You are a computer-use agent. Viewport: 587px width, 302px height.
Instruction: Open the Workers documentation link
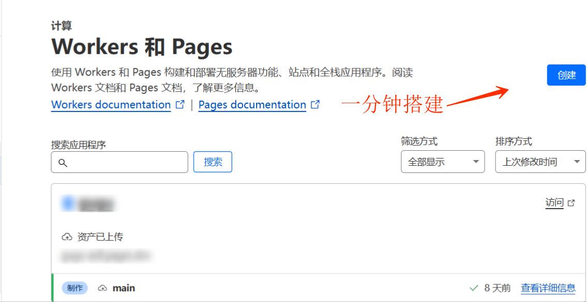click(x=111, y=105)
